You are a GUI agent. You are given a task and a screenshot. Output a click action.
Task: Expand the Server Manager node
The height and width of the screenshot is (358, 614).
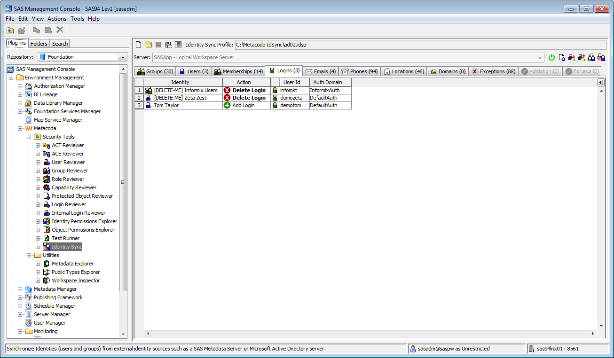point(20,314)
